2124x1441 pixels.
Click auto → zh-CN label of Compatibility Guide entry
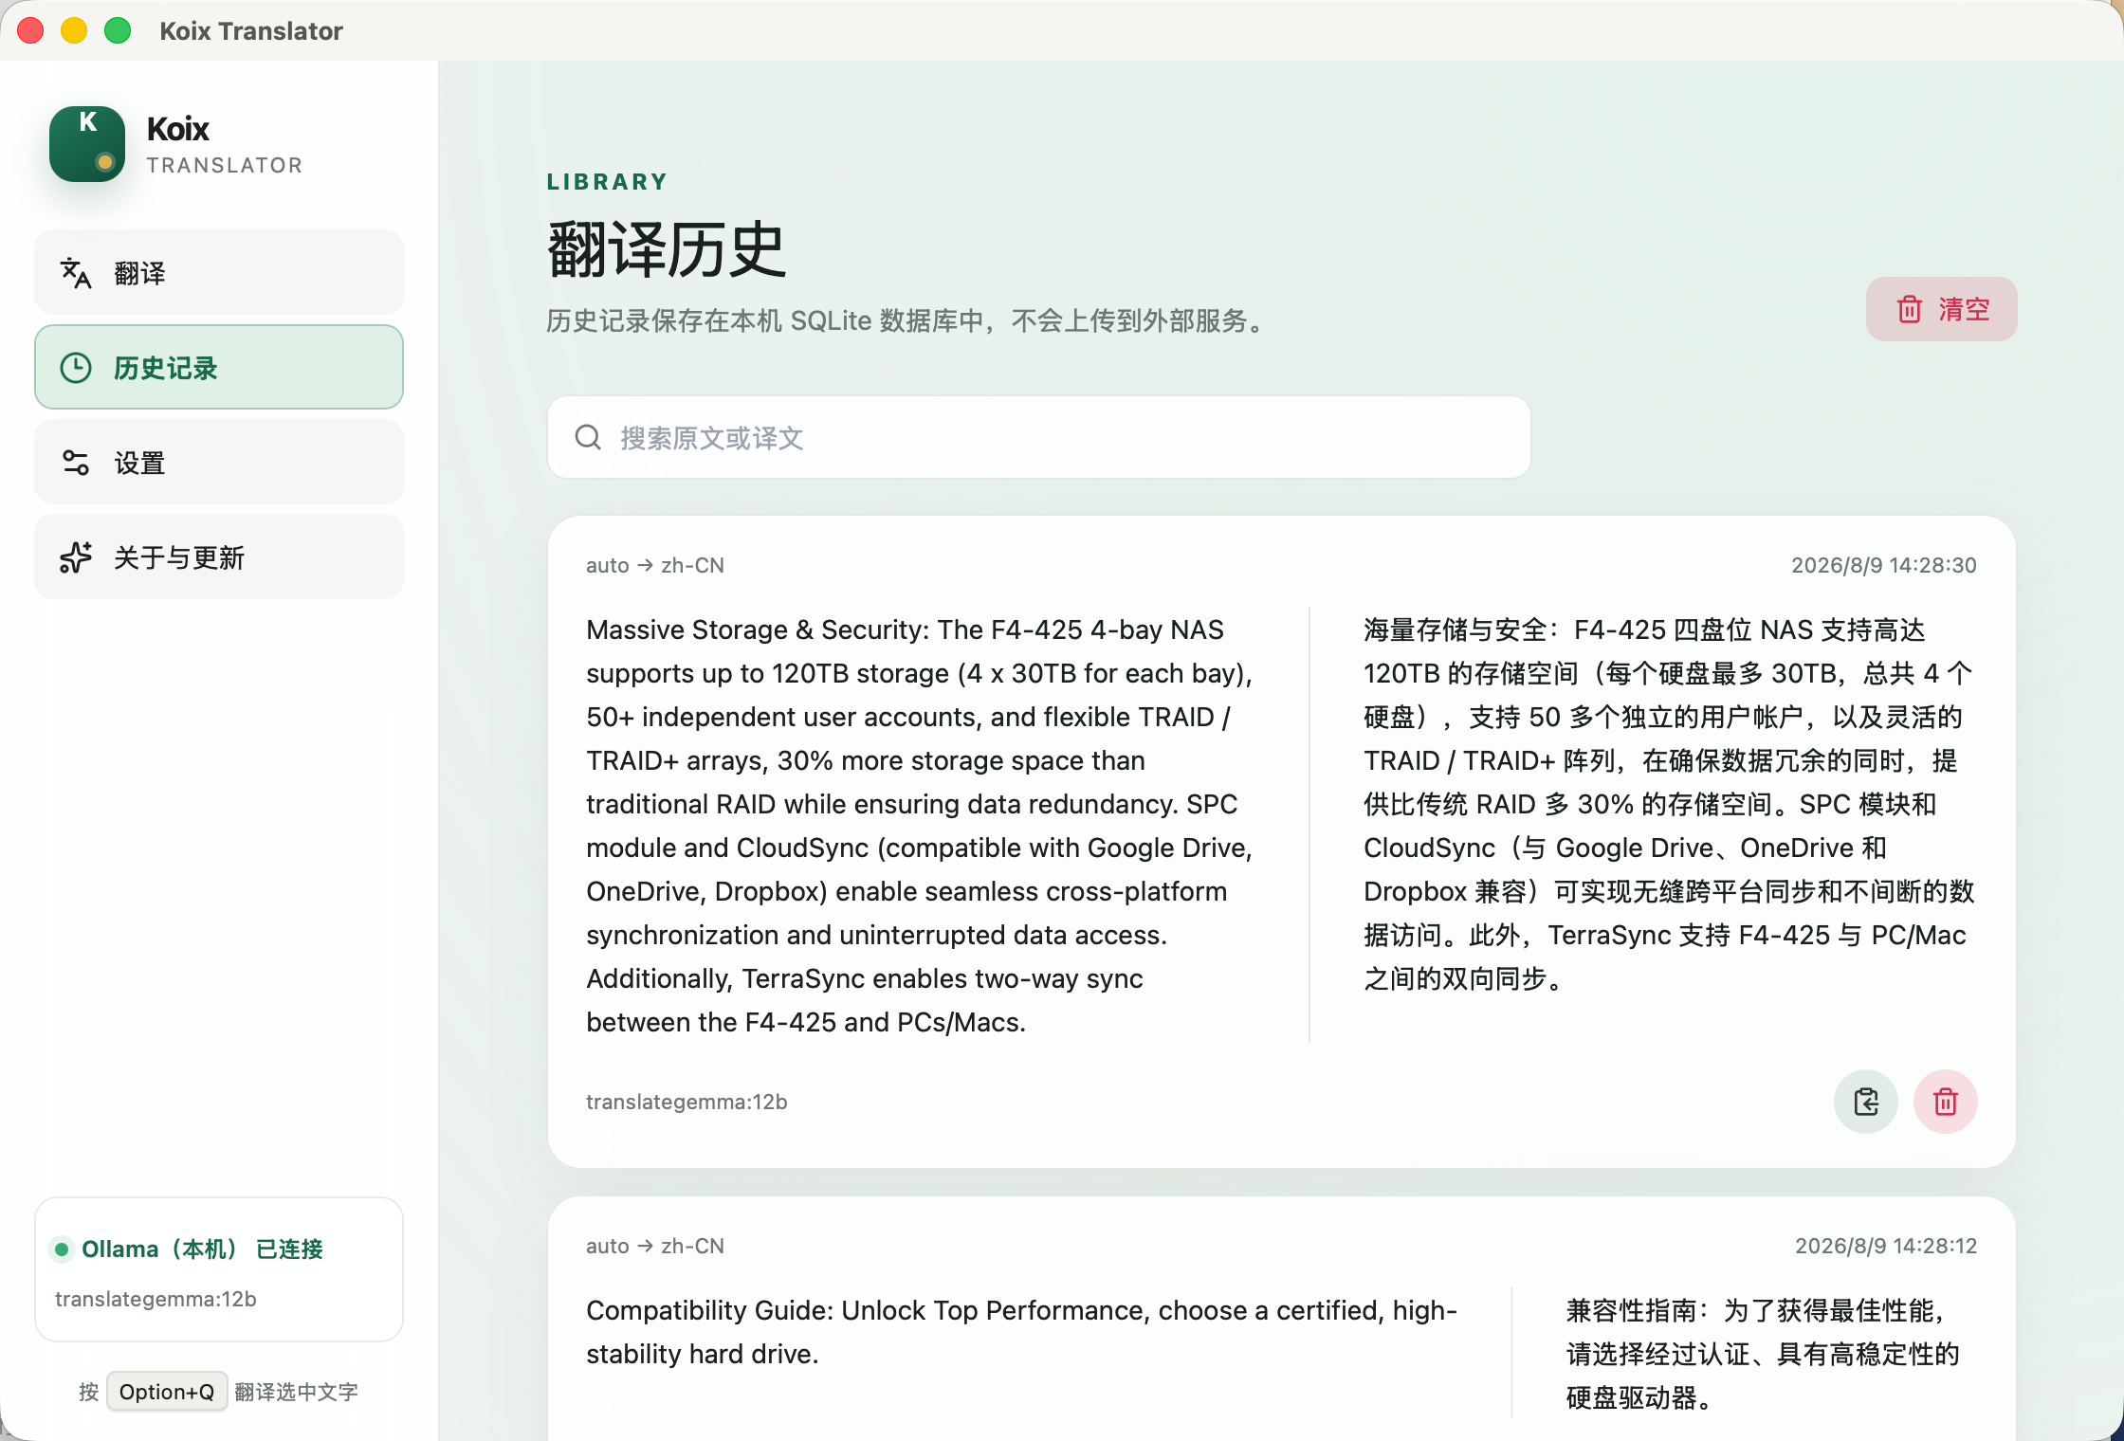click(x=655, y=1246)
